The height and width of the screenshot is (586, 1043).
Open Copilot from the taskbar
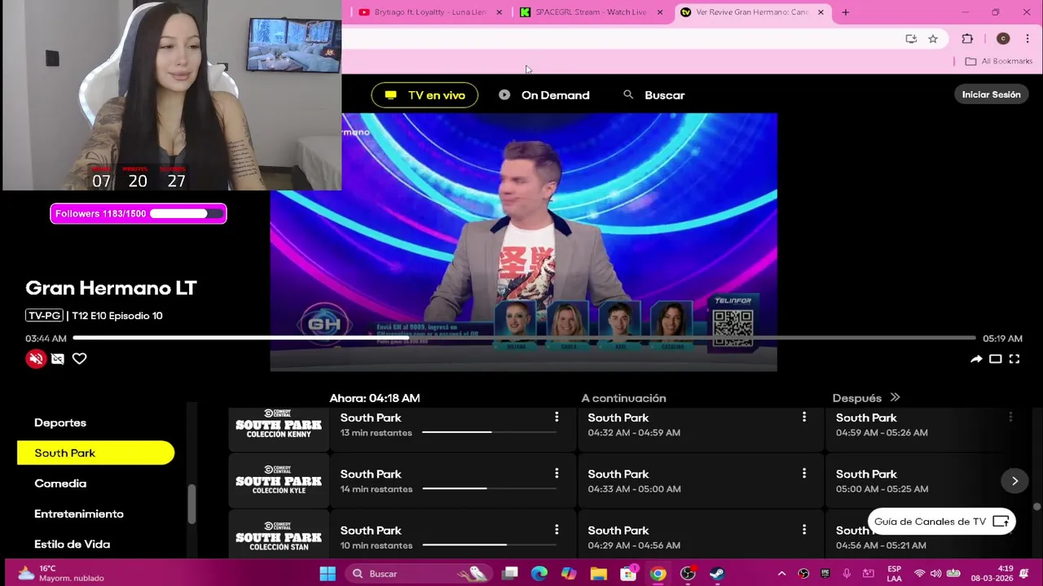click(569, 574)
